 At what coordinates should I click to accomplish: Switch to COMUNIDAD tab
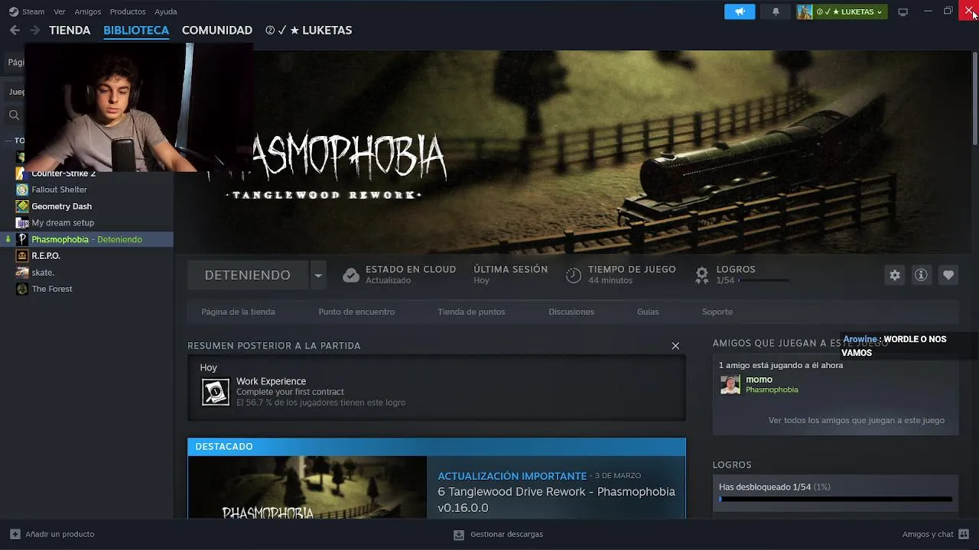tap(217, 31)
